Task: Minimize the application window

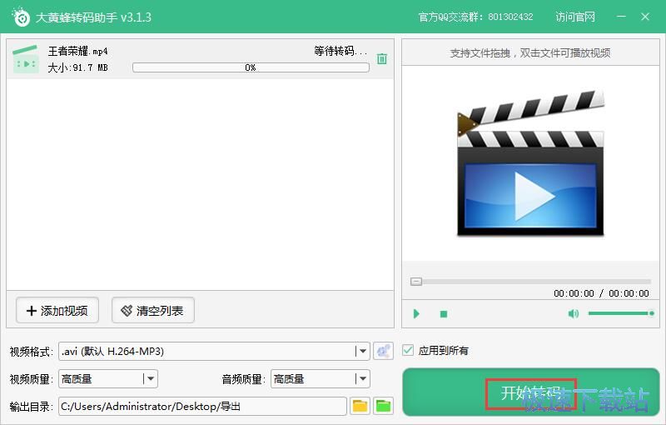Action: [621, 17]
